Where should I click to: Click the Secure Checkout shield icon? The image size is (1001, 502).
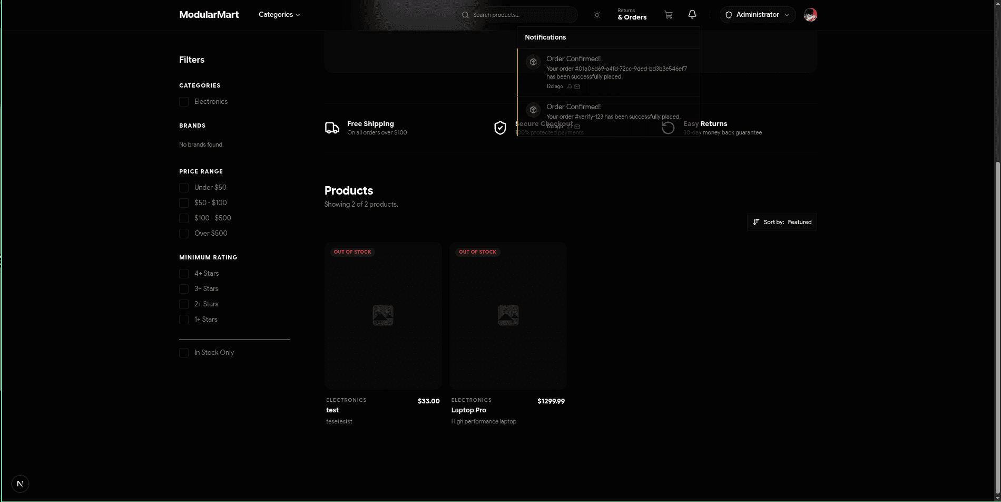coord(500,128)
